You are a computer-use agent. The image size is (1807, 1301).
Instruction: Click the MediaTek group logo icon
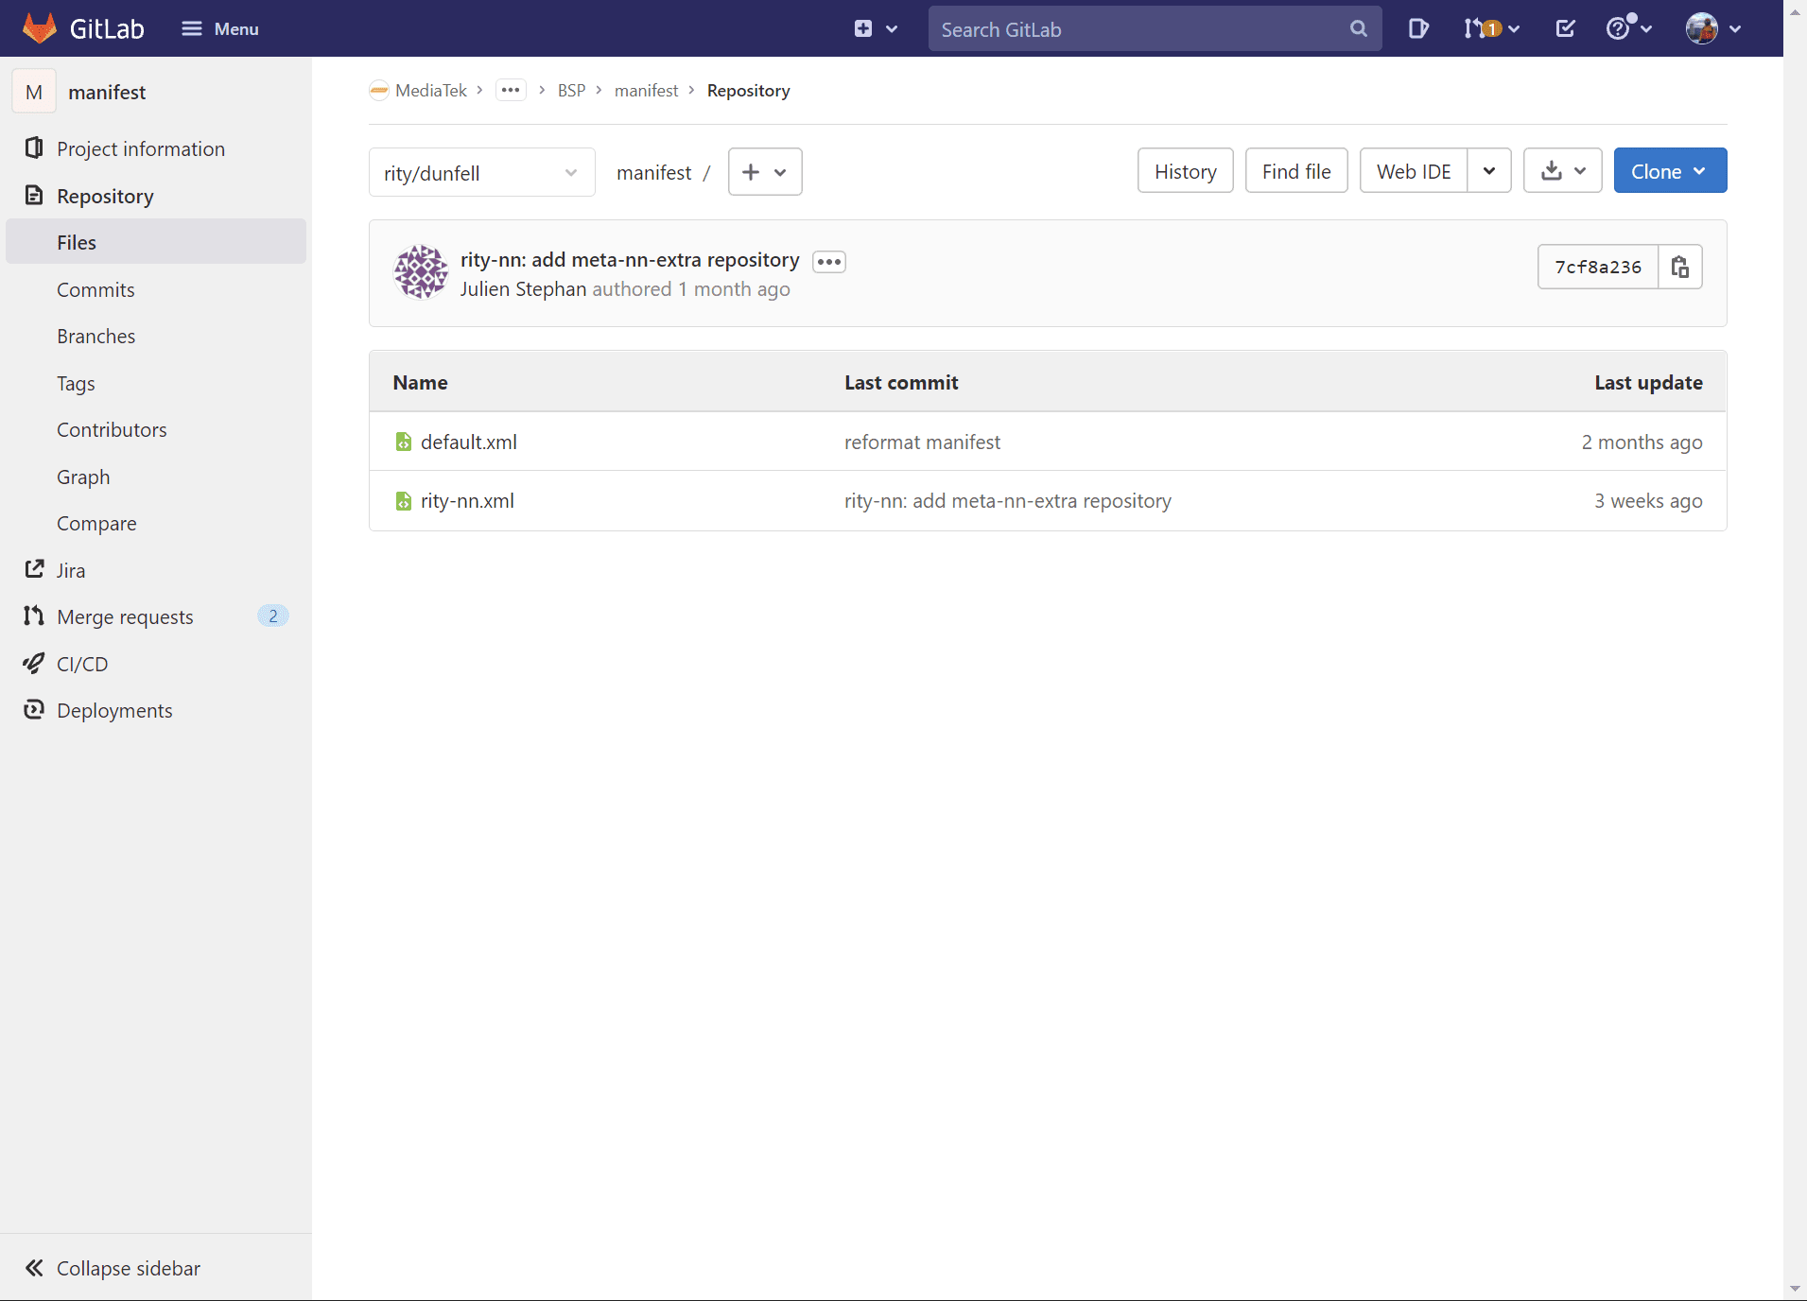[379, 90]
